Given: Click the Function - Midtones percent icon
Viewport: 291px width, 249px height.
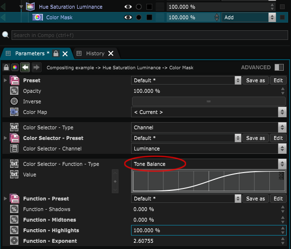Looking at the screenshot, I should point(14,220).
